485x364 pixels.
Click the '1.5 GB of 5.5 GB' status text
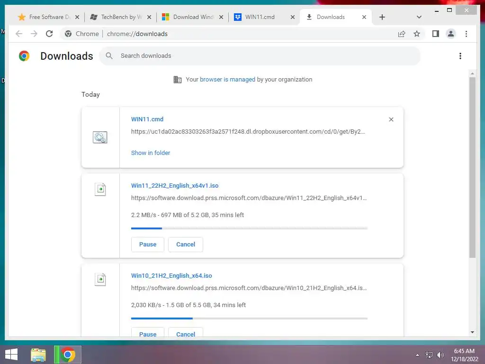tap(189, 305)
